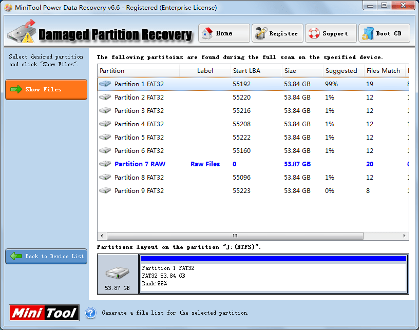
Task: Click the '0%' suggested value
Action: (330, 190)
